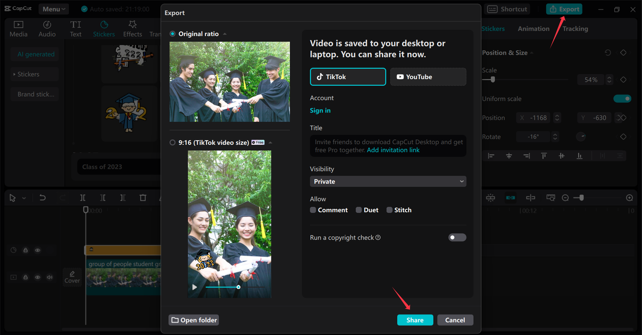This screenshot has width=642, height=335.
Task: Click the split clip icon in timeline
Action: [x=83, y=198]
